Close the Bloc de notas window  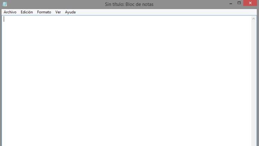click(x=251, y=3)
